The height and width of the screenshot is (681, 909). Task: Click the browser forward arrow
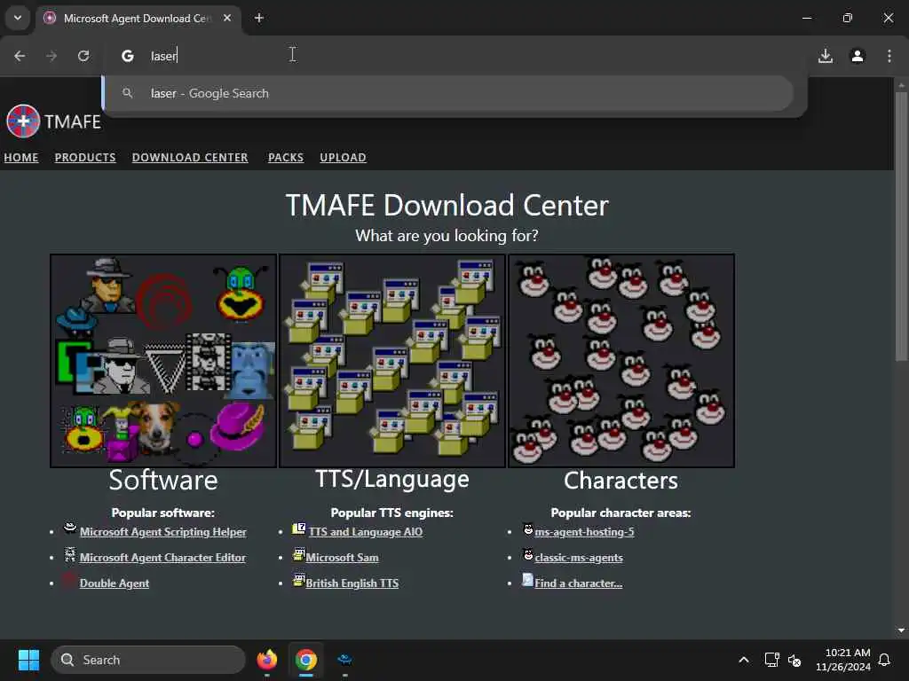point(51,56)
